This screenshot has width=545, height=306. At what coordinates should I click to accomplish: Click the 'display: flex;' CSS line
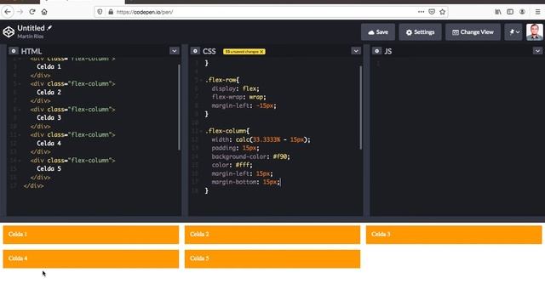pyautogui.click(x=235, y=88)
